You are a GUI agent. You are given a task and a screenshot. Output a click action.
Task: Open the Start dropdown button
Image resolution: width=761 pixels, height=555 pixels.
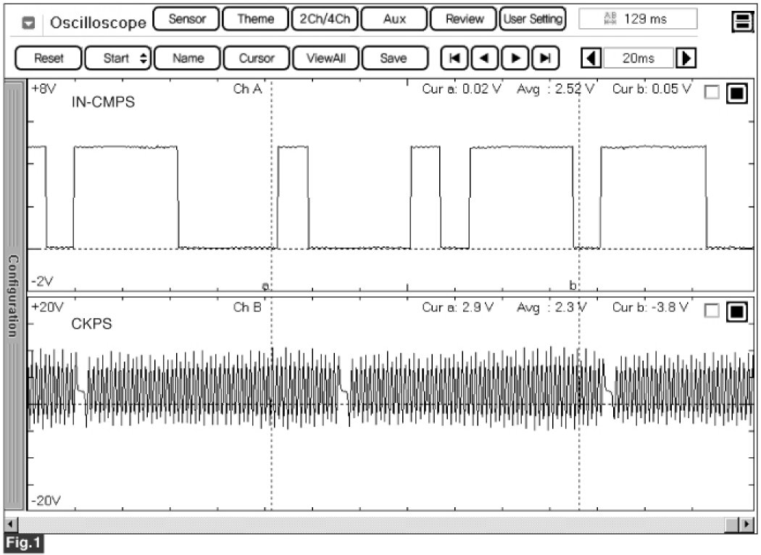[x=117, y=58]
